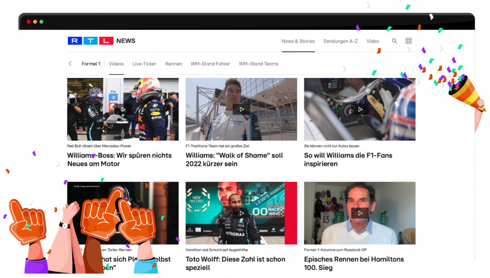Play the Walk of Shame video

[241, 109]
